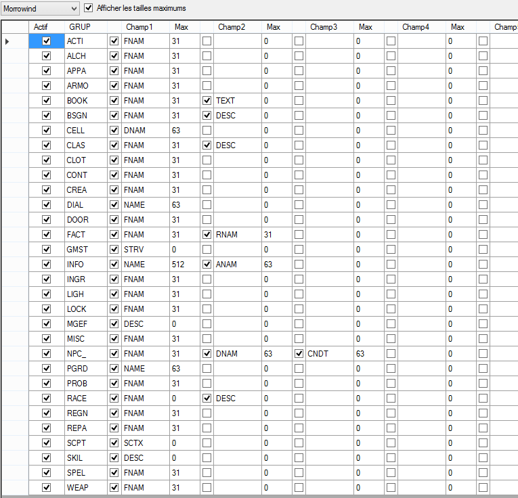Toggle the Actif checkbox for WEAP row

tap(47, 488)
